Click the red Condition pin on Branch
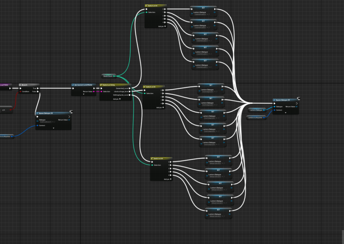This screenshot has height=244, width=344. 21,91
